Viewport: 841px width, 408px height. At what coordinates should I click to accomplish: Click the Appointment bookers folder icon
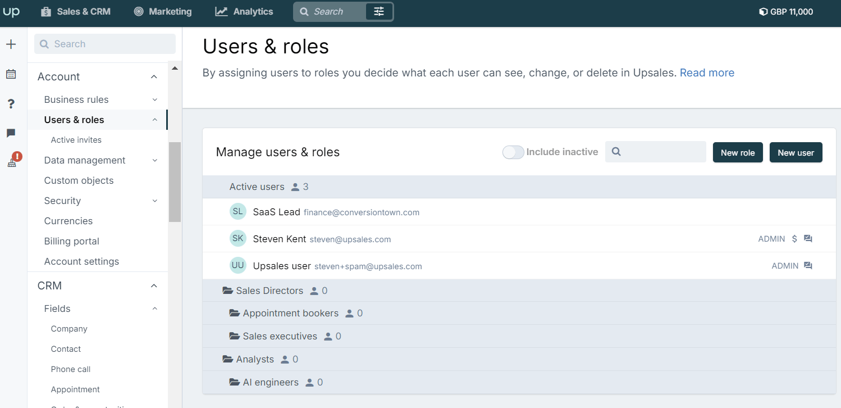point(235,313)
